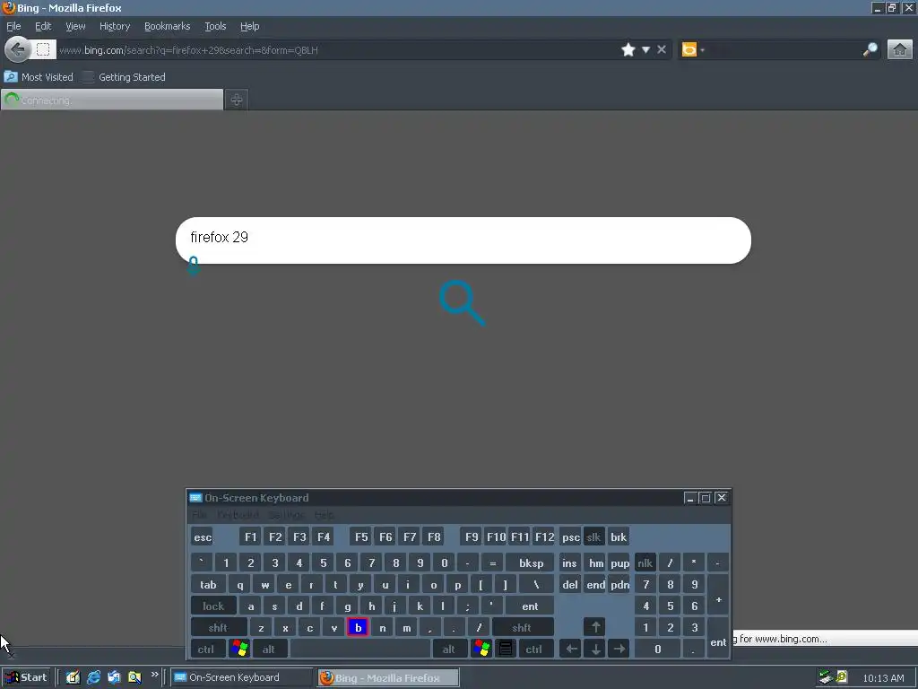Click the spacebar on On-Screen Keyboard
Viewport: 918px width, 689px height.
tap(360, 650)
